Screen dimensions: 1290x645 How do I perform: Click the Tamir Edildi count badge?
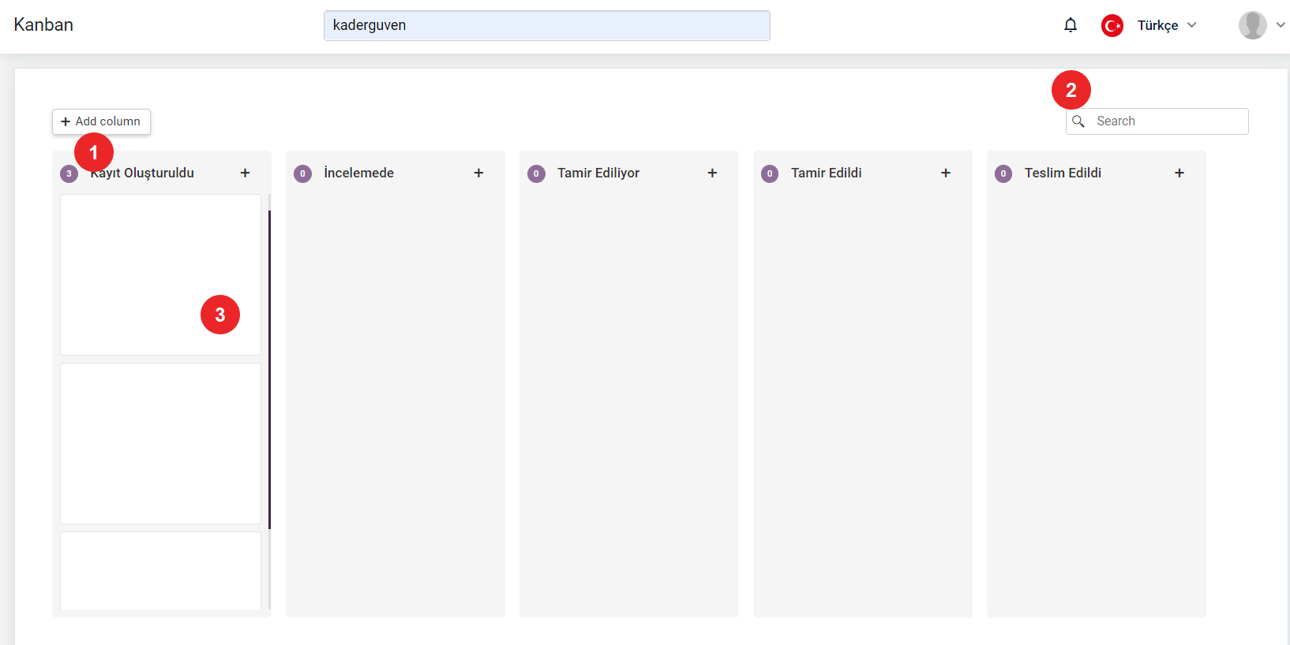click(770, 173)
